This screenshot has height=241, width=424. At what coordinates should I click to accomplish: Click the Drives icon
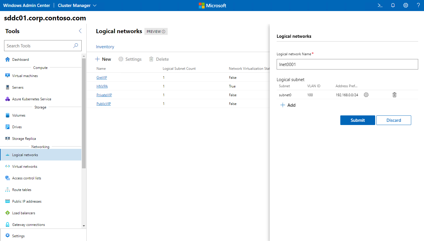8,127
